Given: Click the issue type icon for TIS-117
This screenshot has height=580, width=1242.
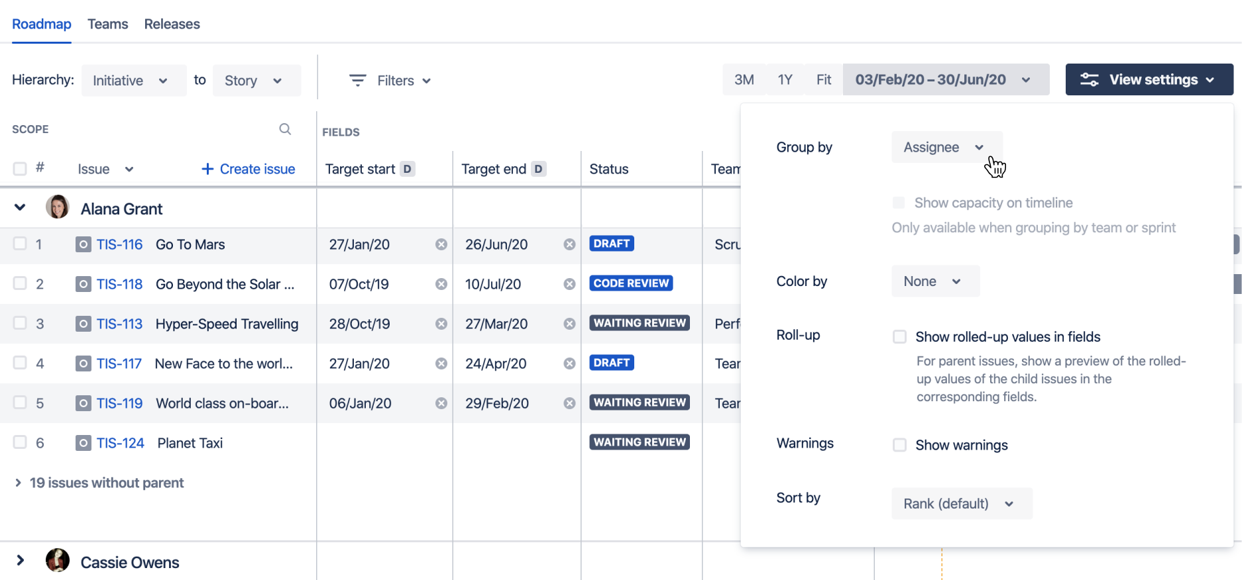Looking at the screenshot, I should tap(83, 363).
